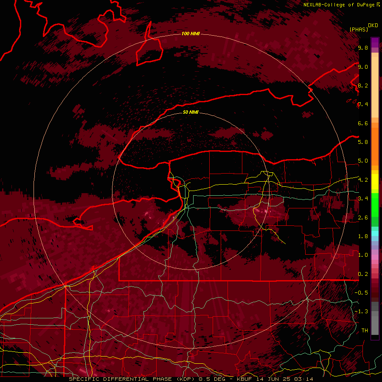Image resolution: width=382 pixels, height=382 pixels.
Task: Select the "DKD" label above the color scale
Action: click(x=373, y=25)
